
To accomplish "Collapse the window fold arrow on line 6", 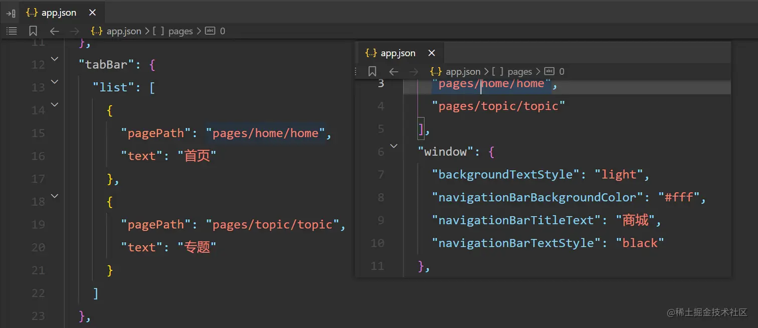I will click(394, 146).
